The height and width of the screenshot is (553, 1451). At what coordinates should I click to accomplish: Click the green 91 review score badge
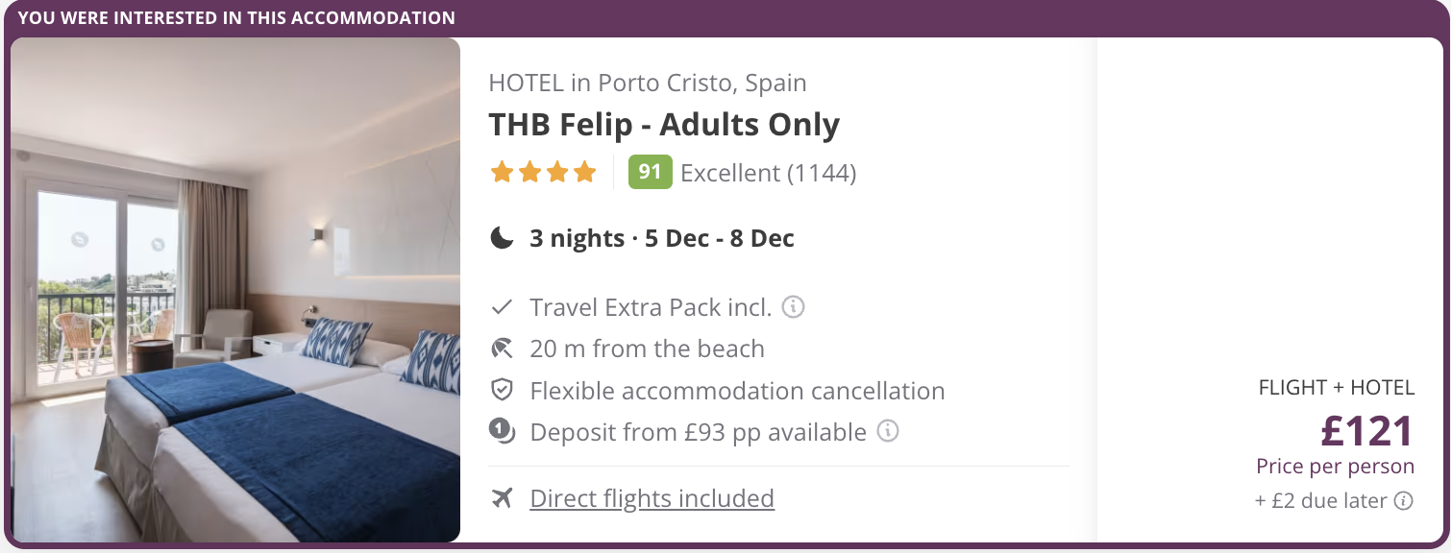click(650, 172)
